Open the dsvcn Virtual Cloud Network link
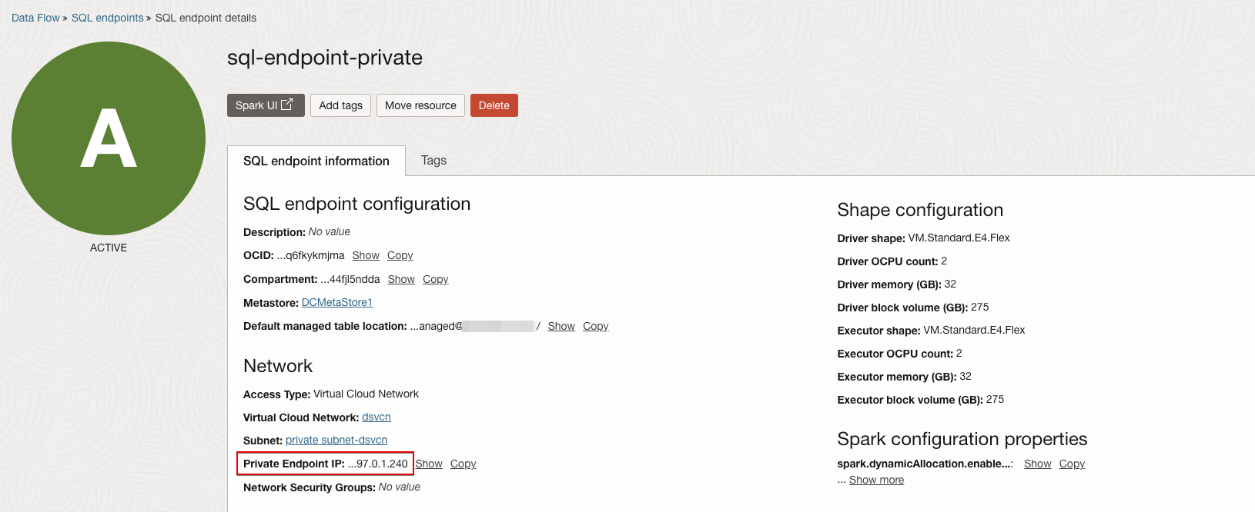The height and width of the screenshot is (512, 1255). (376, 417)
